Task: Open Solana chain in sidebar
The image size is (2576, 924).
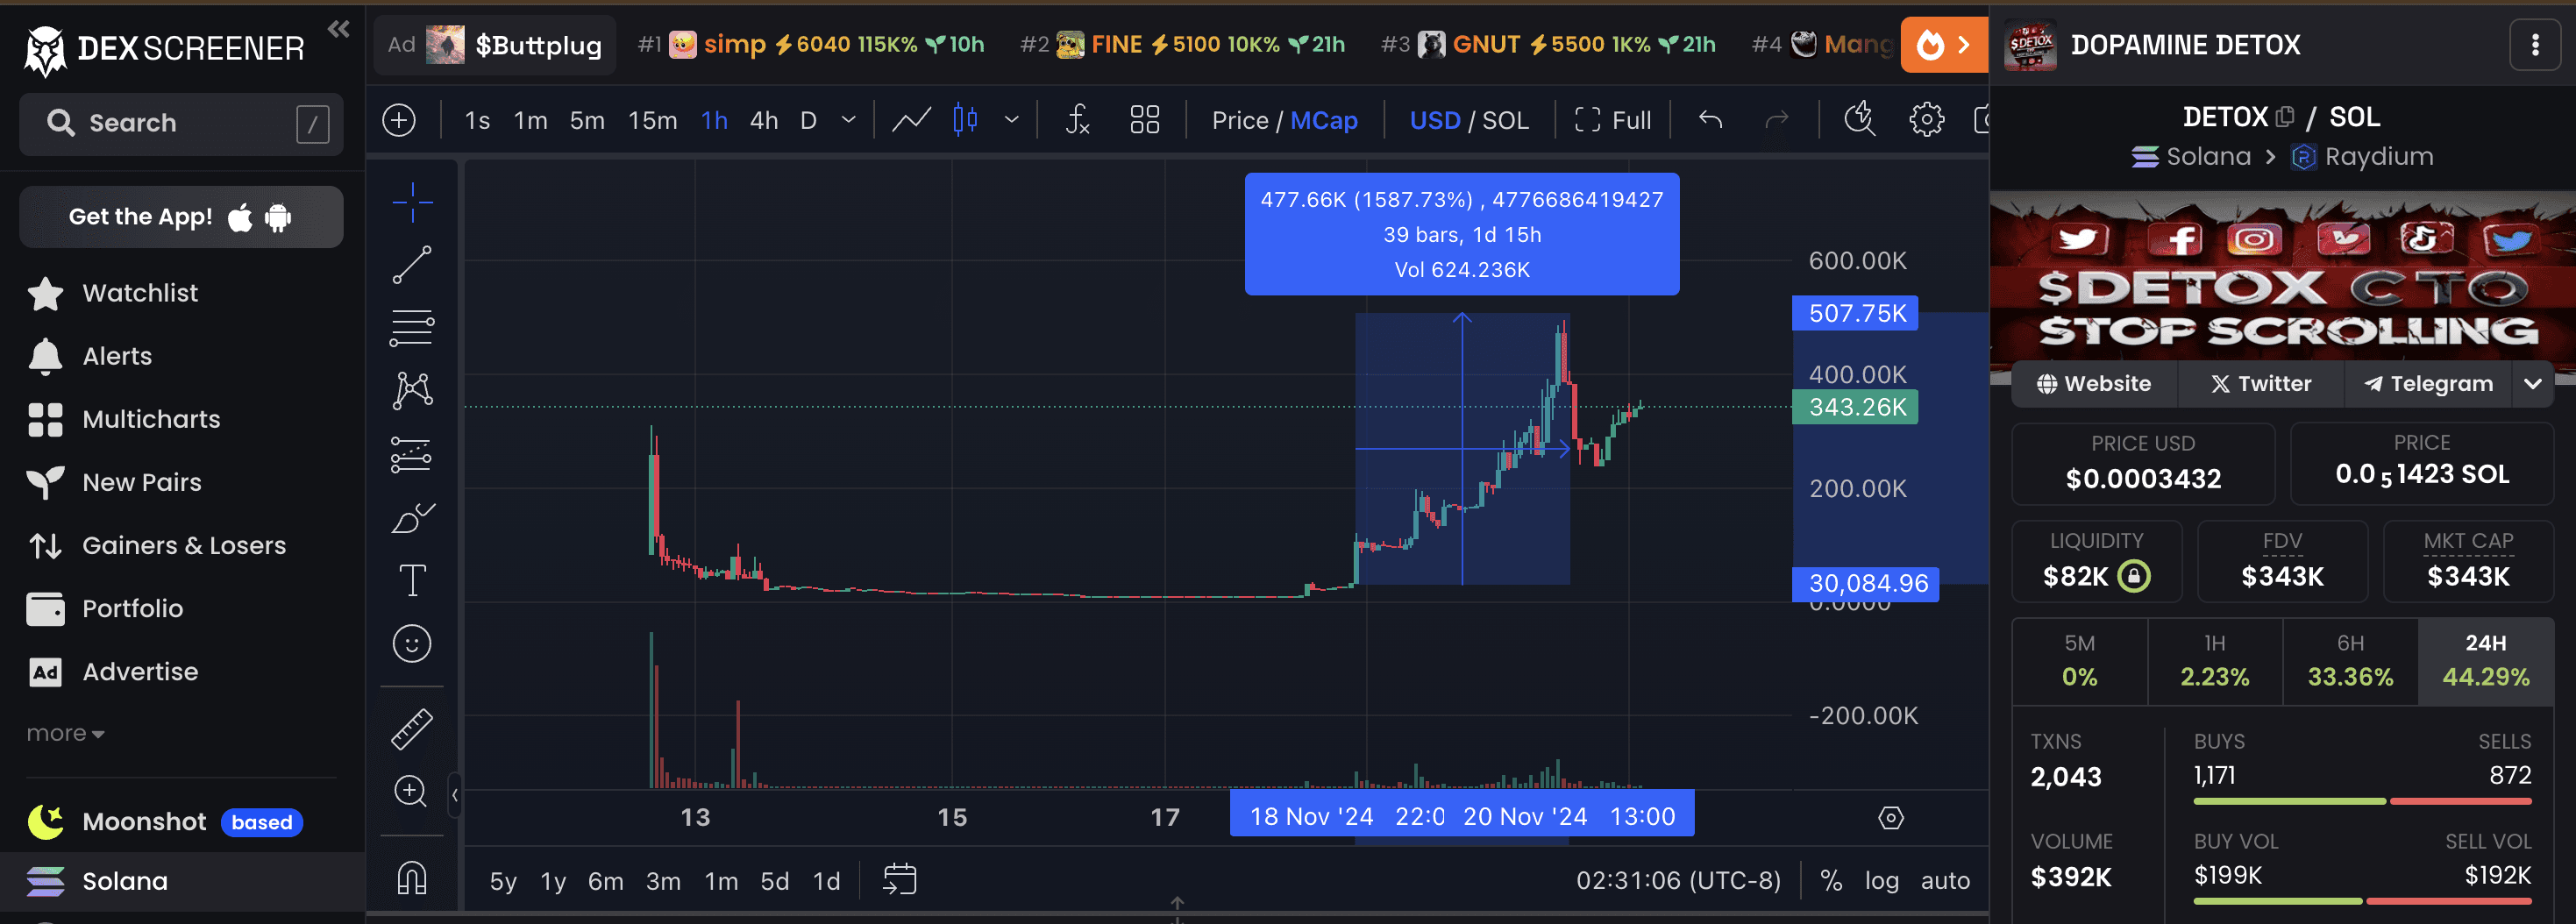Action: pos(182,881)
